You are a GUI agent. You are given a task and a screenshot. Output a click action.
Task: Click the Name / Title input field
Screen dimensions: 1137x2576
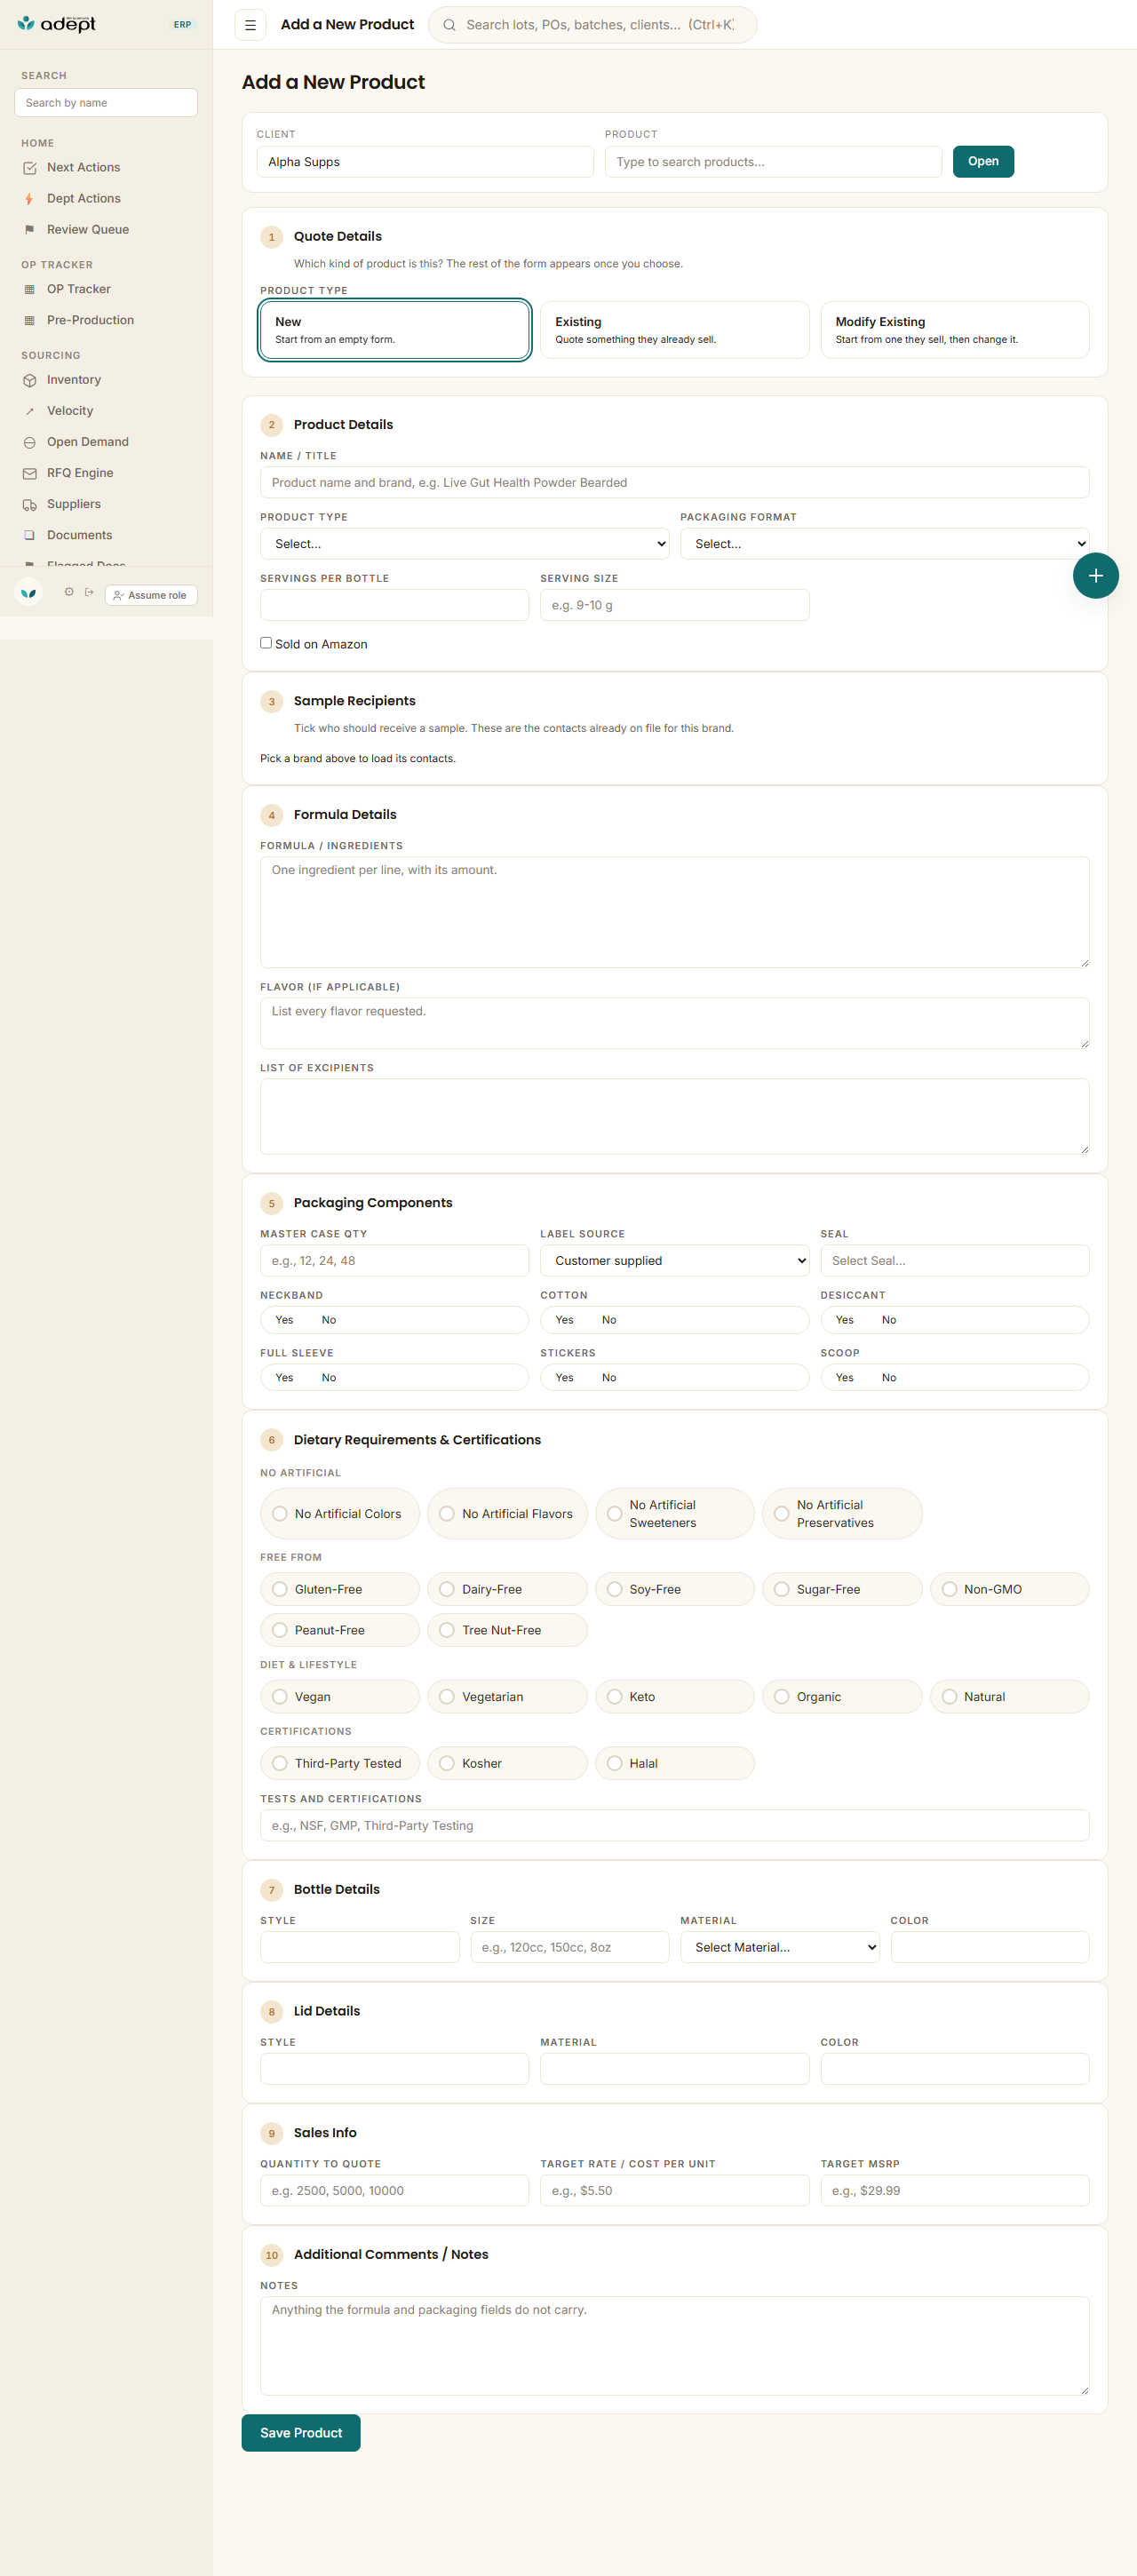[x=674, y=483]
